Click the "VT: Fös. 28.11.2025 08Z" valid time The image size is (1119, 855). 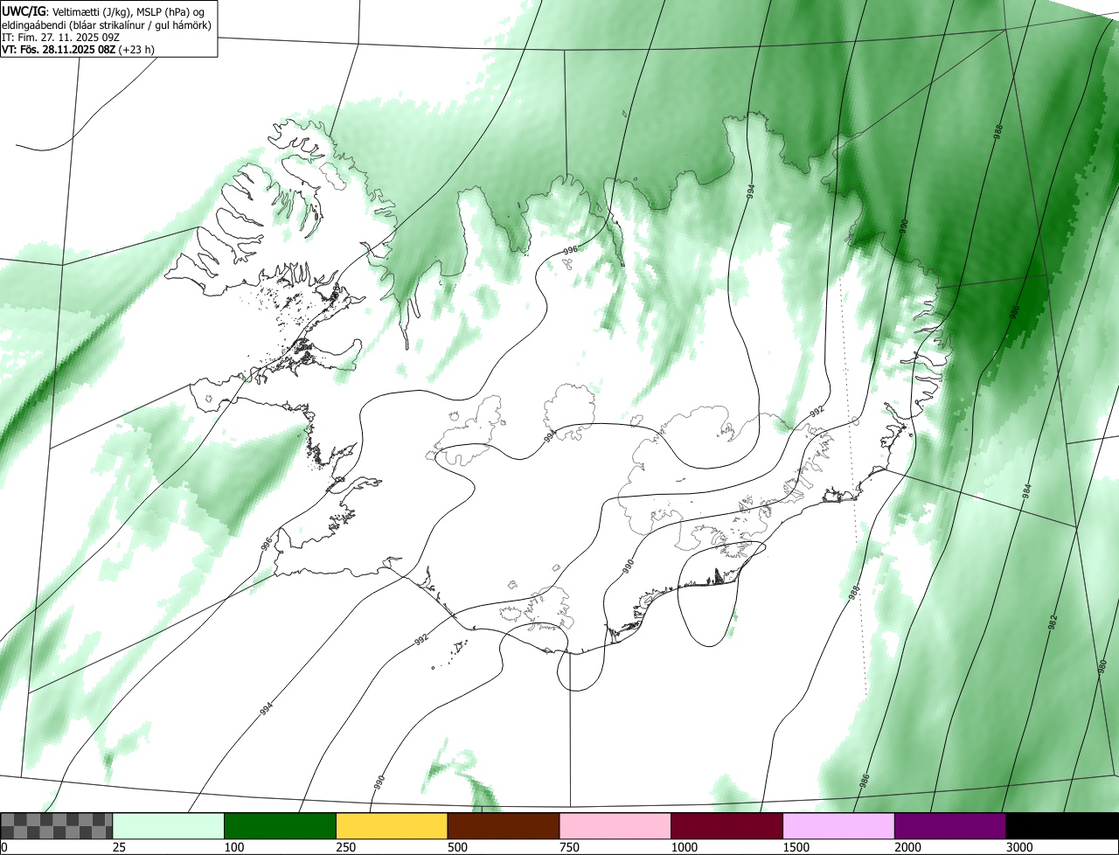click(59, 50)
